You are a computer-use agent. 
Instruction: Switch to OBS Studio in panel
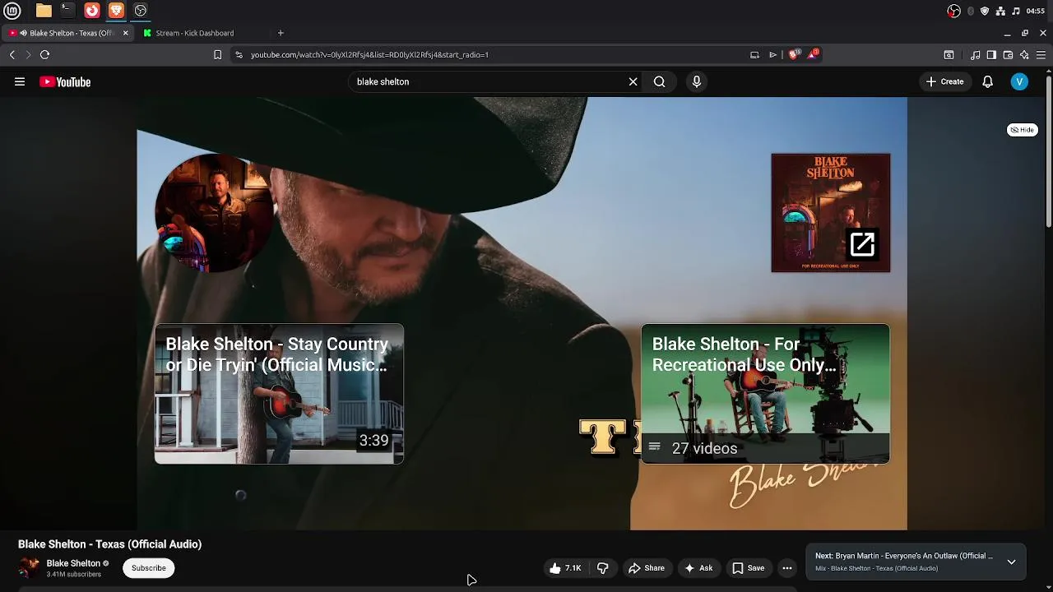(x=140, y=11)
